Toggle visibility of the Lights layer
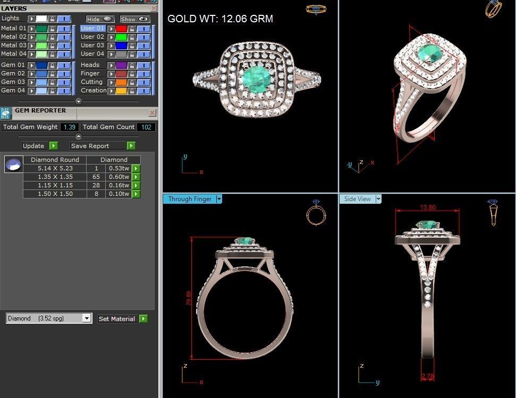The height and width of the screenshot is (398, 516). point(64,19)
